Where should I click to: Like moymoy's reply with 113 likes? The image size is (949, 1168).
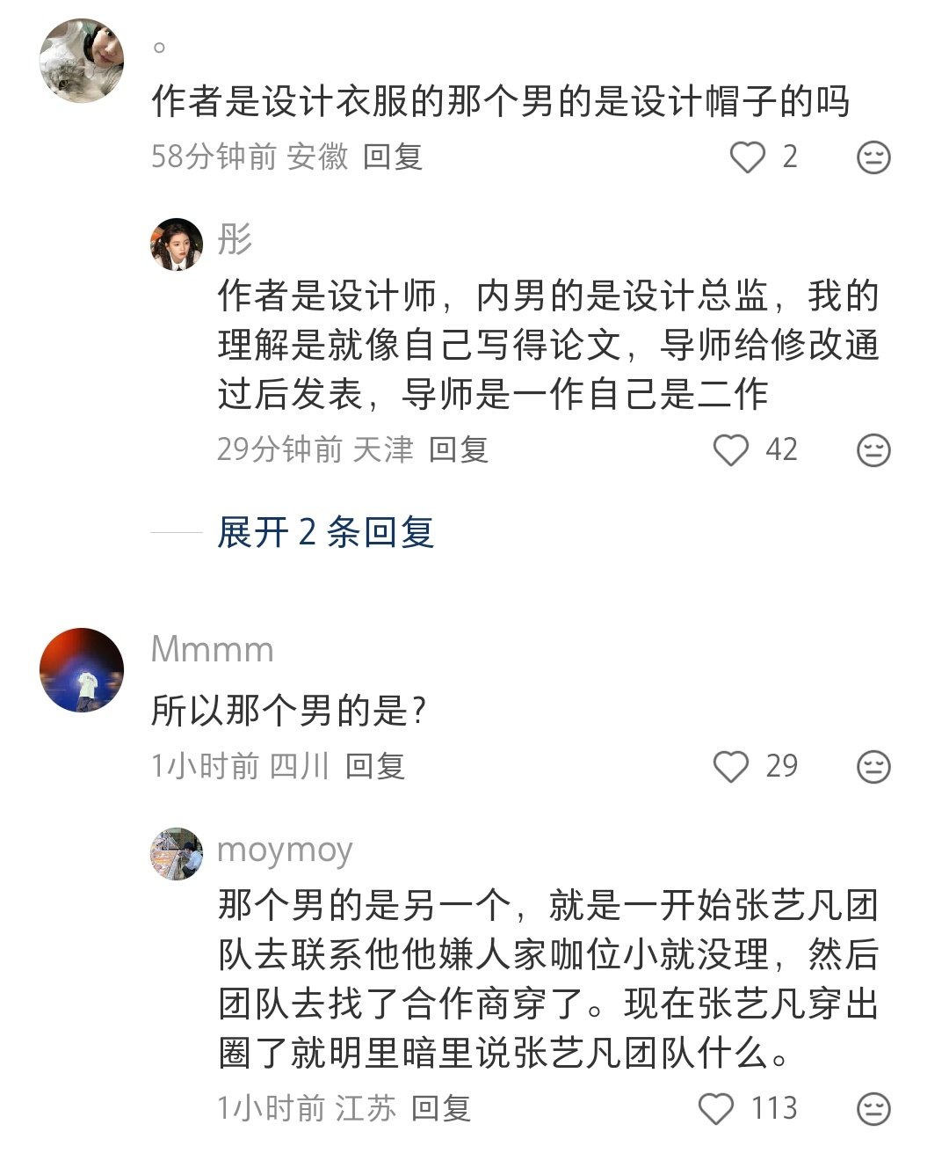[716, 1108]
